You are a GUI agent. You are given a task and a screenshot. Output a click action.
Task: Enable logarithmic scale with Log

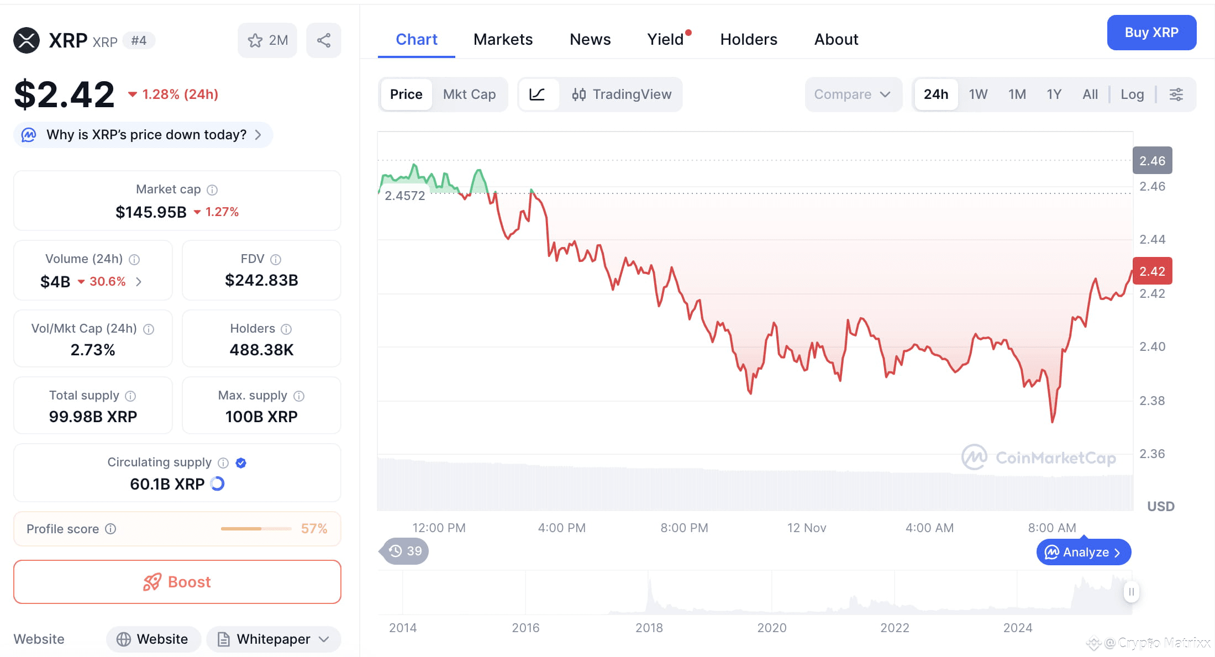(1132, 94)
